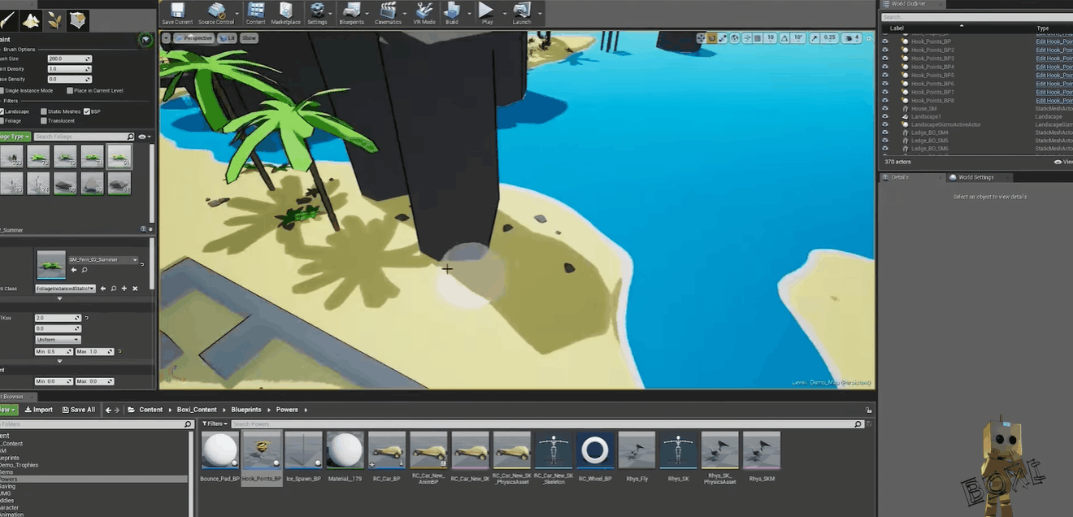The image size is (1073, 517).
Task: Toggle scale snapping in viewport
Action: pos(815,38)
